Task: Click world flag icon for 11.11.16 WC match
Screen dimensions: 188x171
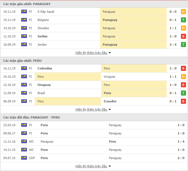Action: [24, 141]
